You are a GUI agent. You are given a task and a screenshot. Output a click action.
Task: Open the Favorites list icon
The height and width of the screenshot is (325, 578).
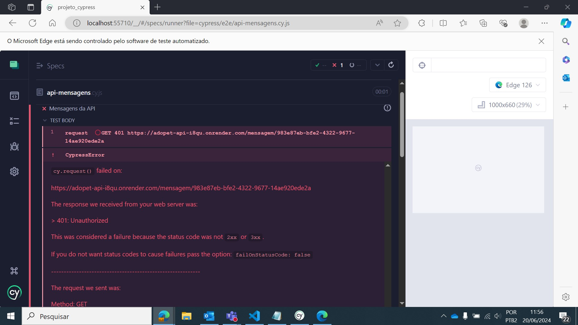[463, 23]
